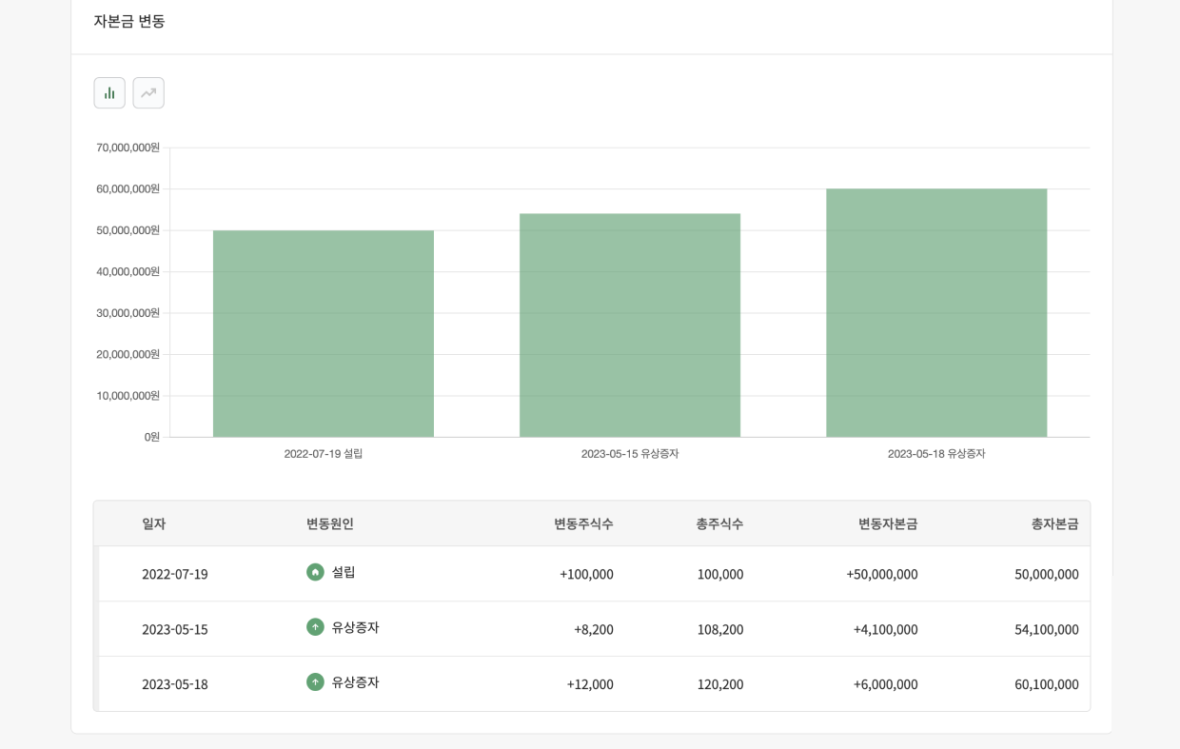Click the 총주식수 column header
This screenshot has width=1180, height=749.
click(718, 522)
